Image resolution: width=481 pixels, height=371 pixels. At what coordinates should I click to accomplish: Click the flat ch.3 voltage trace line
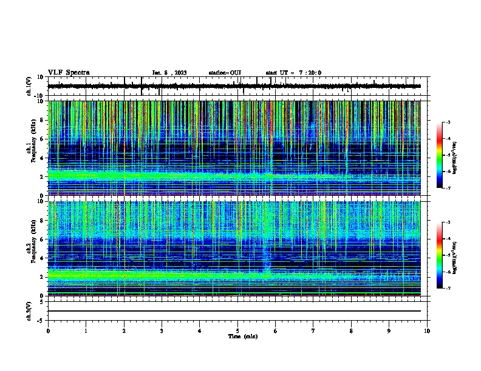pos(234,311)
